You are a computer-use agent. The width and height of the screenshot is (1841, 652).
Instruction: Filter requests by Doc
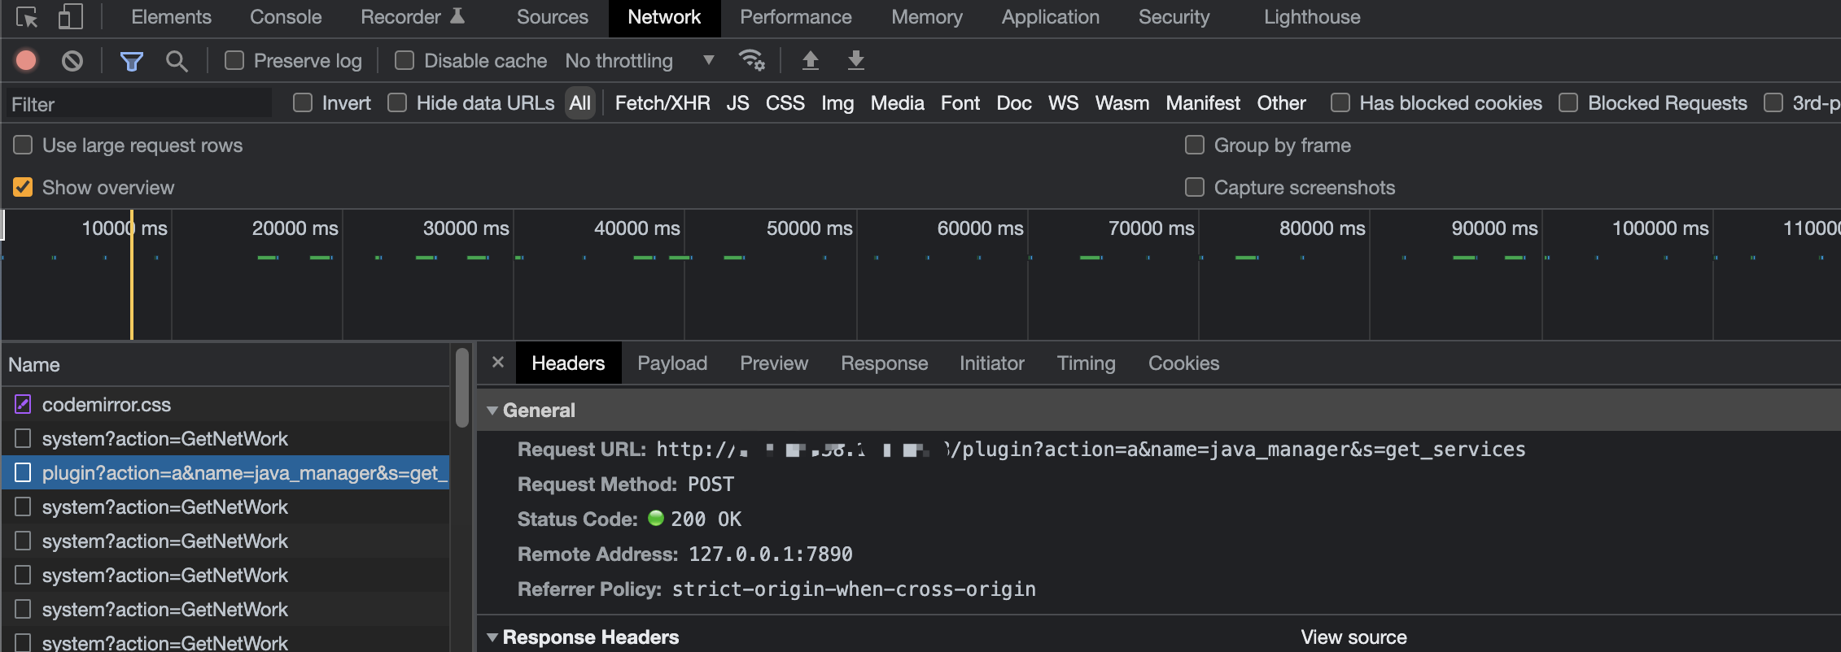(1014, 103)
